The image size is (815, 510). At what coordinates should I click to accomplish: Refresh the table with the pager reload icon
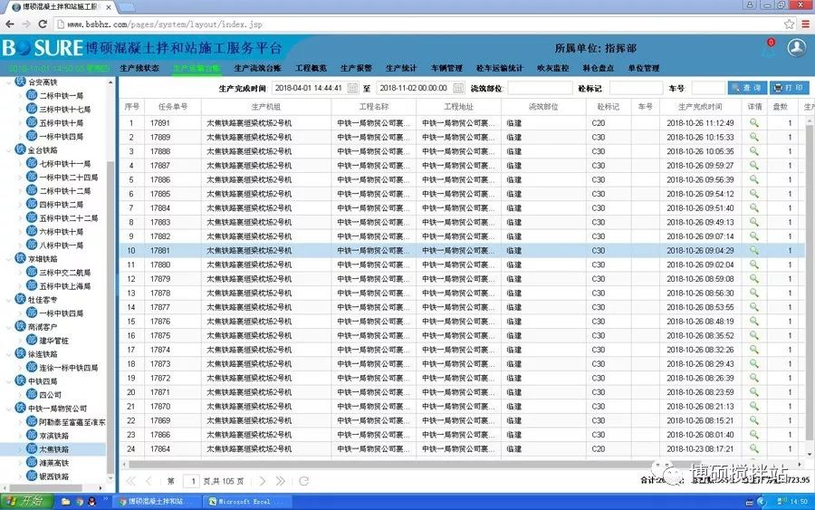point(304,481)
